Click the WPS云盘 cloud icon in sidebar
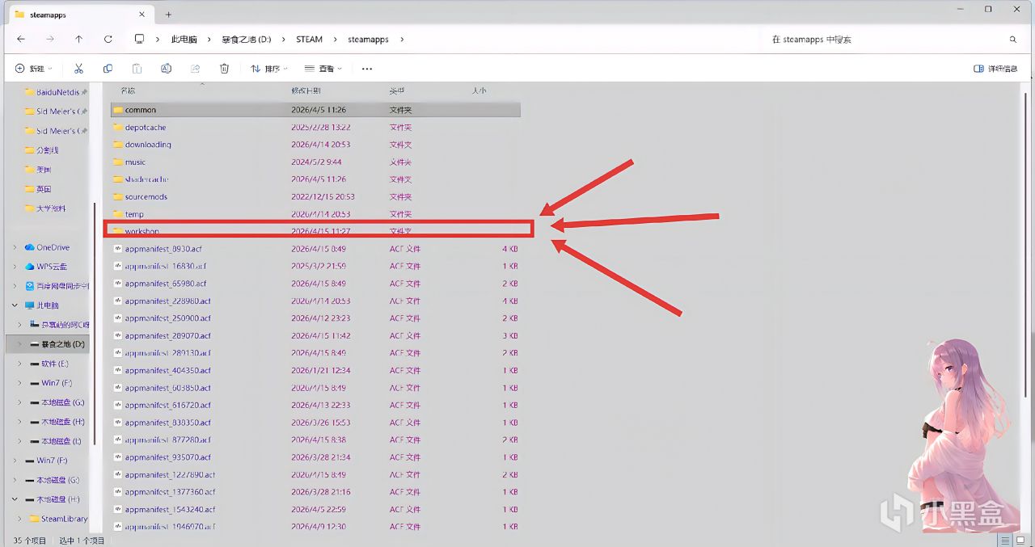This screenshot has width=1035, height=547. [x=30, y=267]
